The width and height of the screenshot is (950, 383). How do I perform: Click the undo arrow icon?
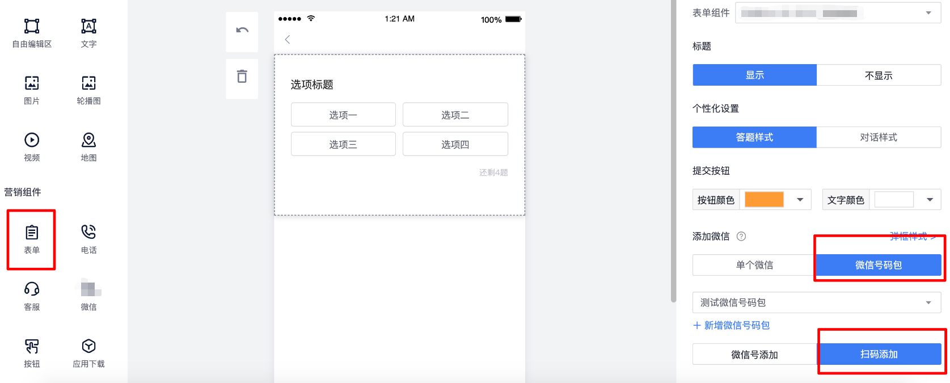(242, 30)
